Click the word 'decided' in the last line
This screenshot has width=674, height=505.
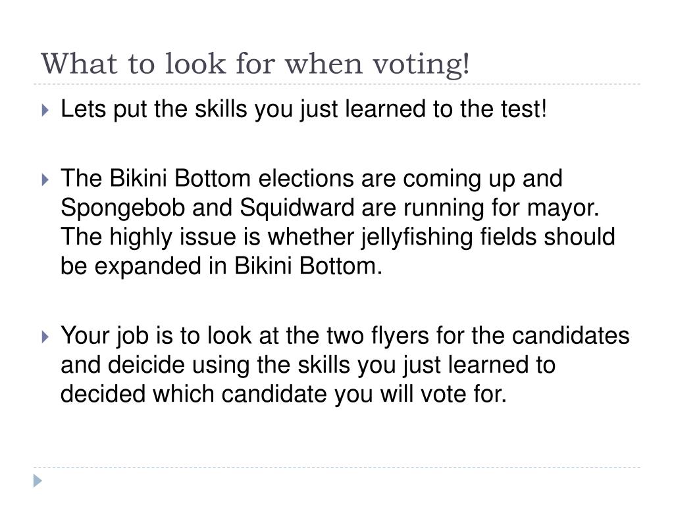[103, 395]
